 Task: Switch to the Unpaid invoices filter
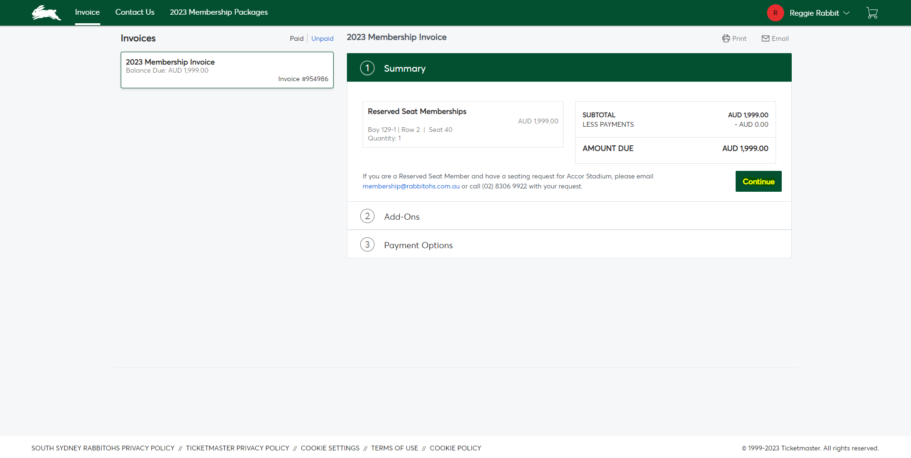(x=322, y=38)
